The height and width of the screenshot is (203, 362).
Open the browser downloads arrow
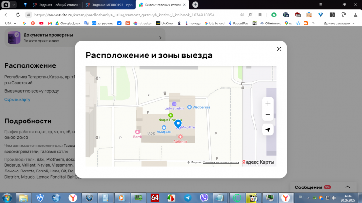pos(355,15)
